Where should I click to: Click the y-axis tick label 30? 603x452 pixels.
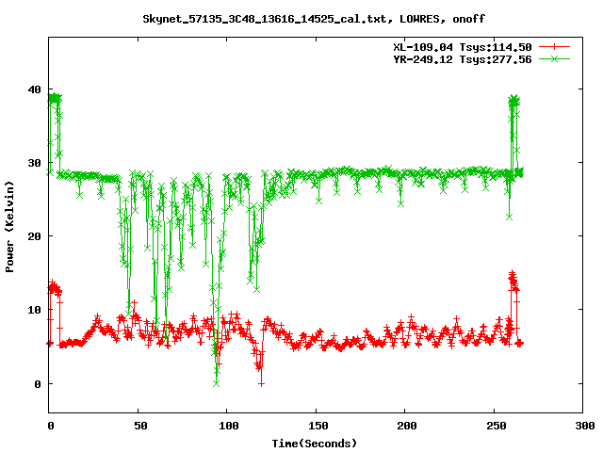pos(34,163)
